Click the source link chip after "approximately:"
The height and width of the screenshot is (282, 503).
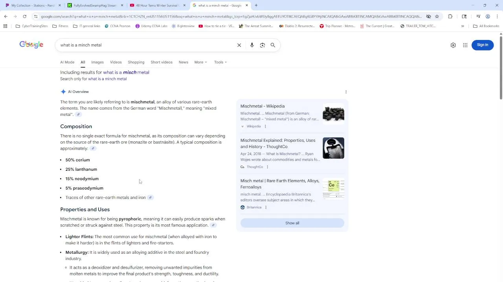(x=93, y=148)
